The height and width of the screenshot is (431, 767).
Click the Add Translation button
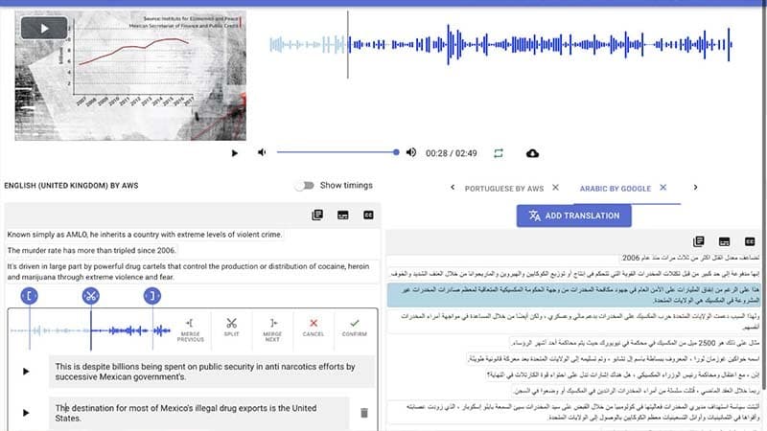574,215
